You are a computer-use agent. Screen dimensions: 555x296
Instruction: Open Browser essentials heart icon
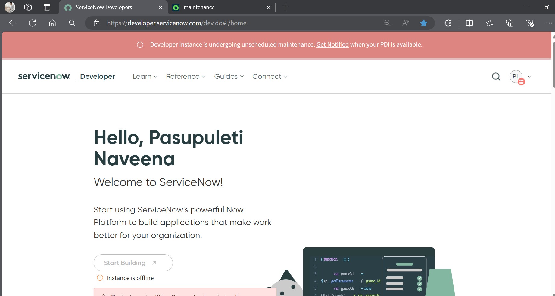click(529, 23)
